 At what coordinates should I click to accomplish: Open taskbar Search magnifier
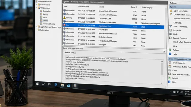[43, 84]
